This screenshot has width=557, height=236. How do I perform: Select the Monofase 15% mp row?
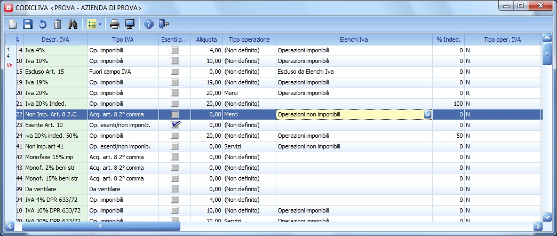(55, 157)
